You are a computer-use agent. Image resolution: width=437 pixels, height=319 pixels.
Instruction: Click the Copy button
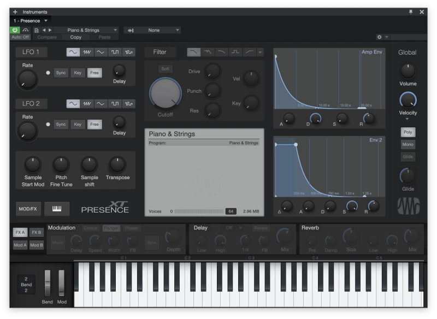tap(76, 37)
